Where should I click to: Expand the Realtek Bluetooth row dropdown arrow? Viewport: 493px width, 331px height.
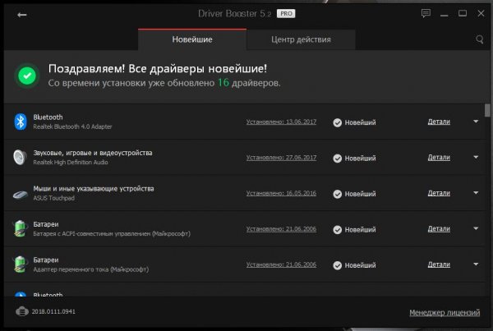pyautogui.click(x=476, y=122)
